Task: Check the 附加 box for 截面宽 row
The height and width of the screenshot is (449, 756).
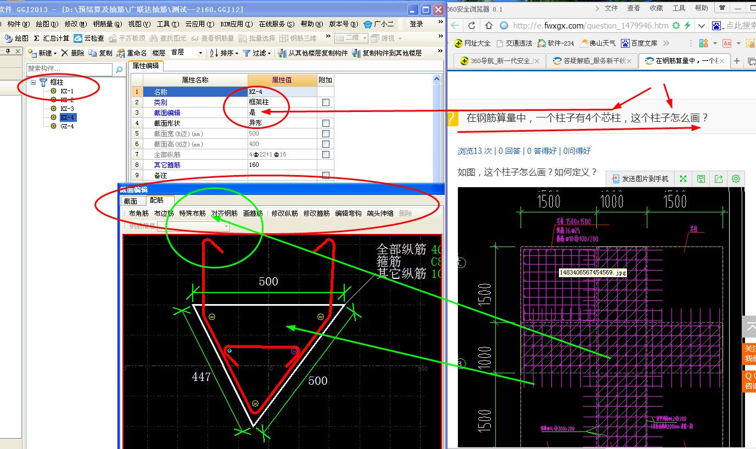Action: pyautogui.click(x=326, y=133)
